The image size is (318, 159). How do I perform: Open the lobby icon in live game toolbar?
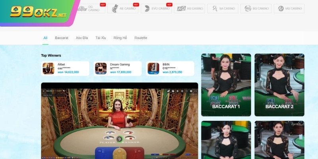coord(169,91)
